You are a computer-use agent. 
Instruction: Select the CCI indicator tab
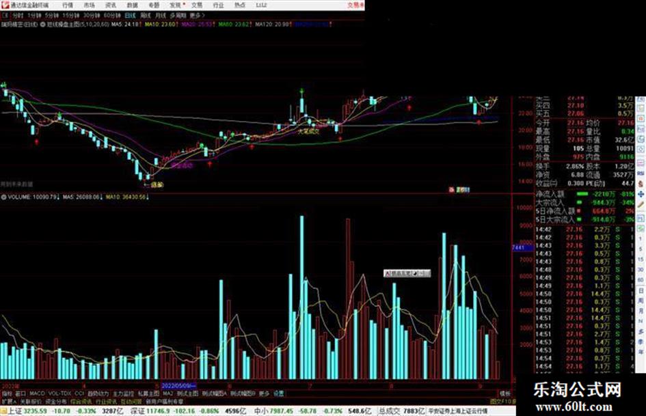point(79,393)
